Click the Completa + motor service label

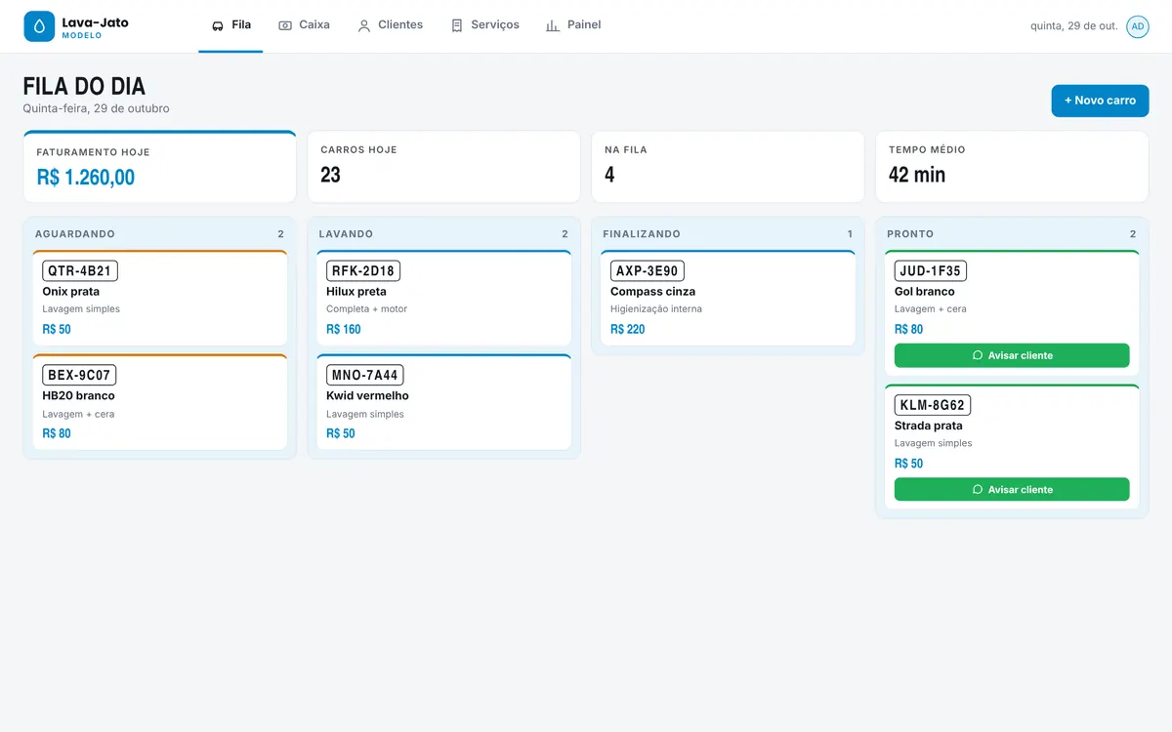(x=366, y=309)
